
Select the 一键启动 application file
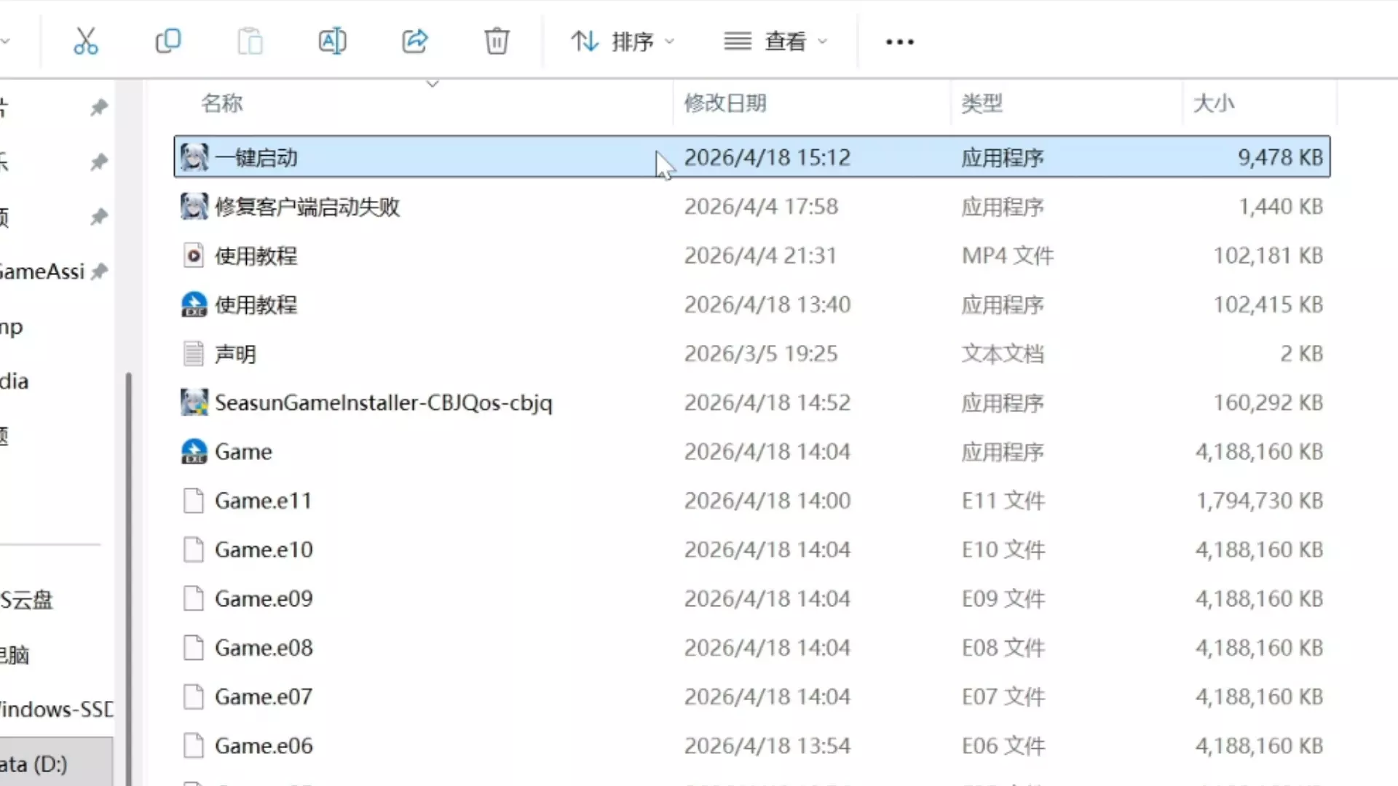pos(256,158)
